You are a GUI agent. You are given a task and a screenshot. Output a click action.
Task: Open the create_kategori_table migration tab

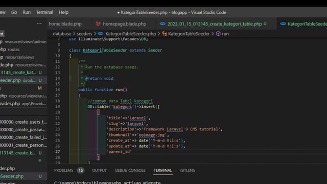[215, 24]
